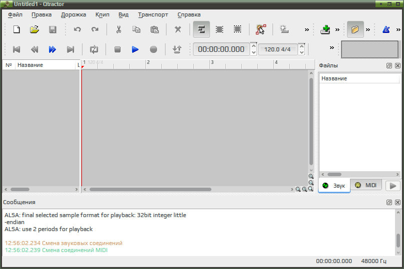Click the track view vertical scrollbar

(311, 121)
